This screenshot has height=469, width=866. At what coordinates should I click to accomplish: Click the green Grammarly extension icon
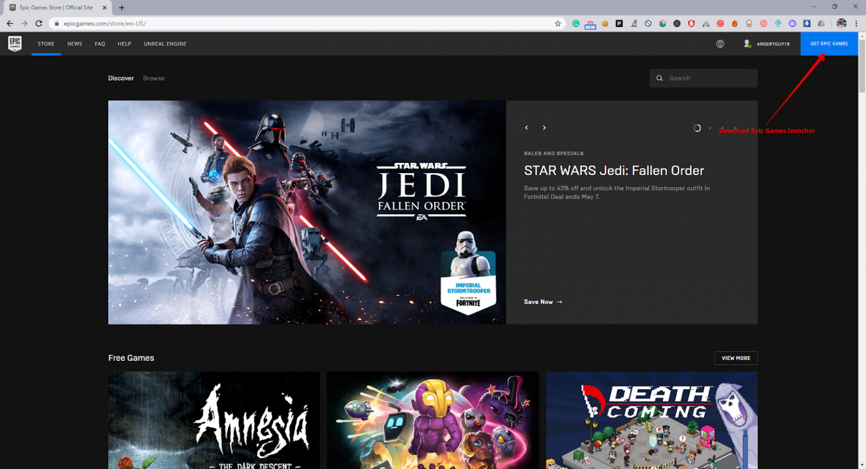tap(576, 23)
